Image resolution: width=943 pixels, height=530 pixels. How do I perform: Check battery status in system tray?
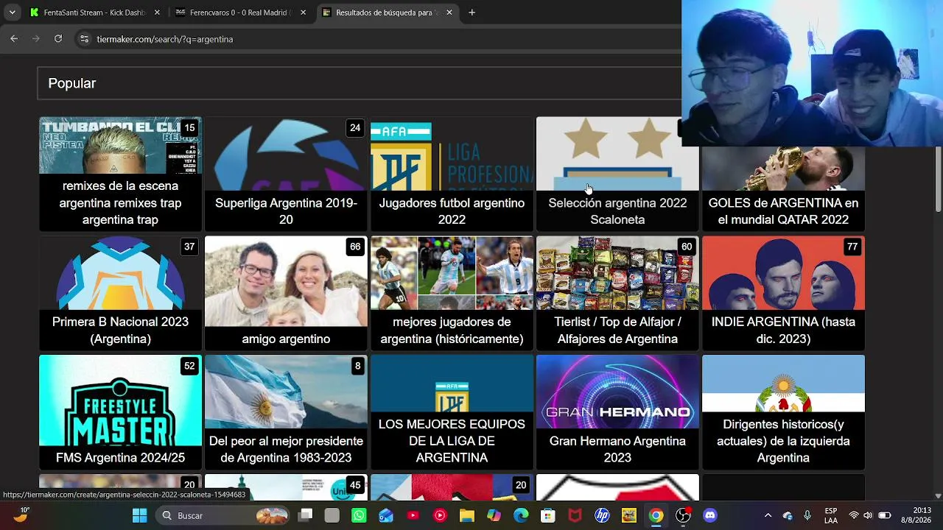pos(885,515)
